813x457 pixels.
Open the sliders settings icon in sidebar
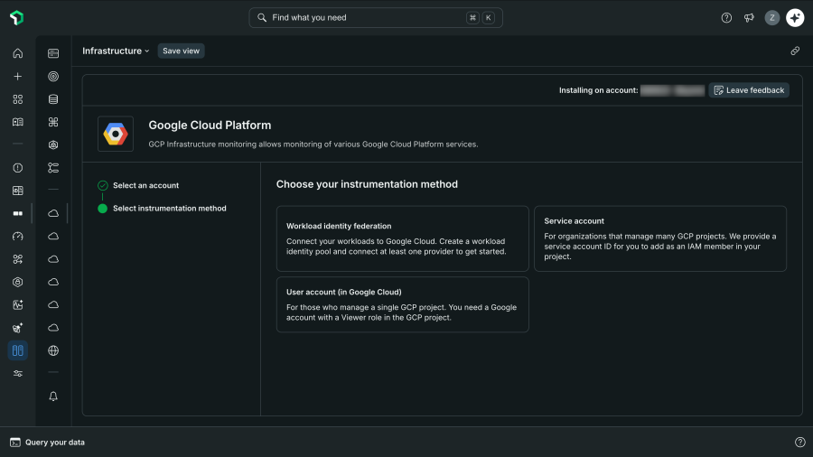point(18,374)
